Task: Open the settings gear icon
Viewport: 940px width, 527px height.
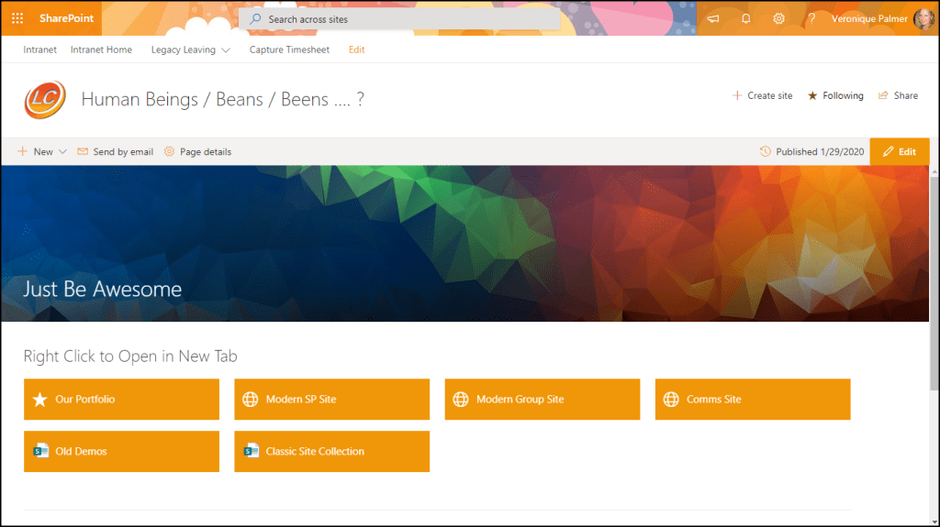Action: point(778,18)
